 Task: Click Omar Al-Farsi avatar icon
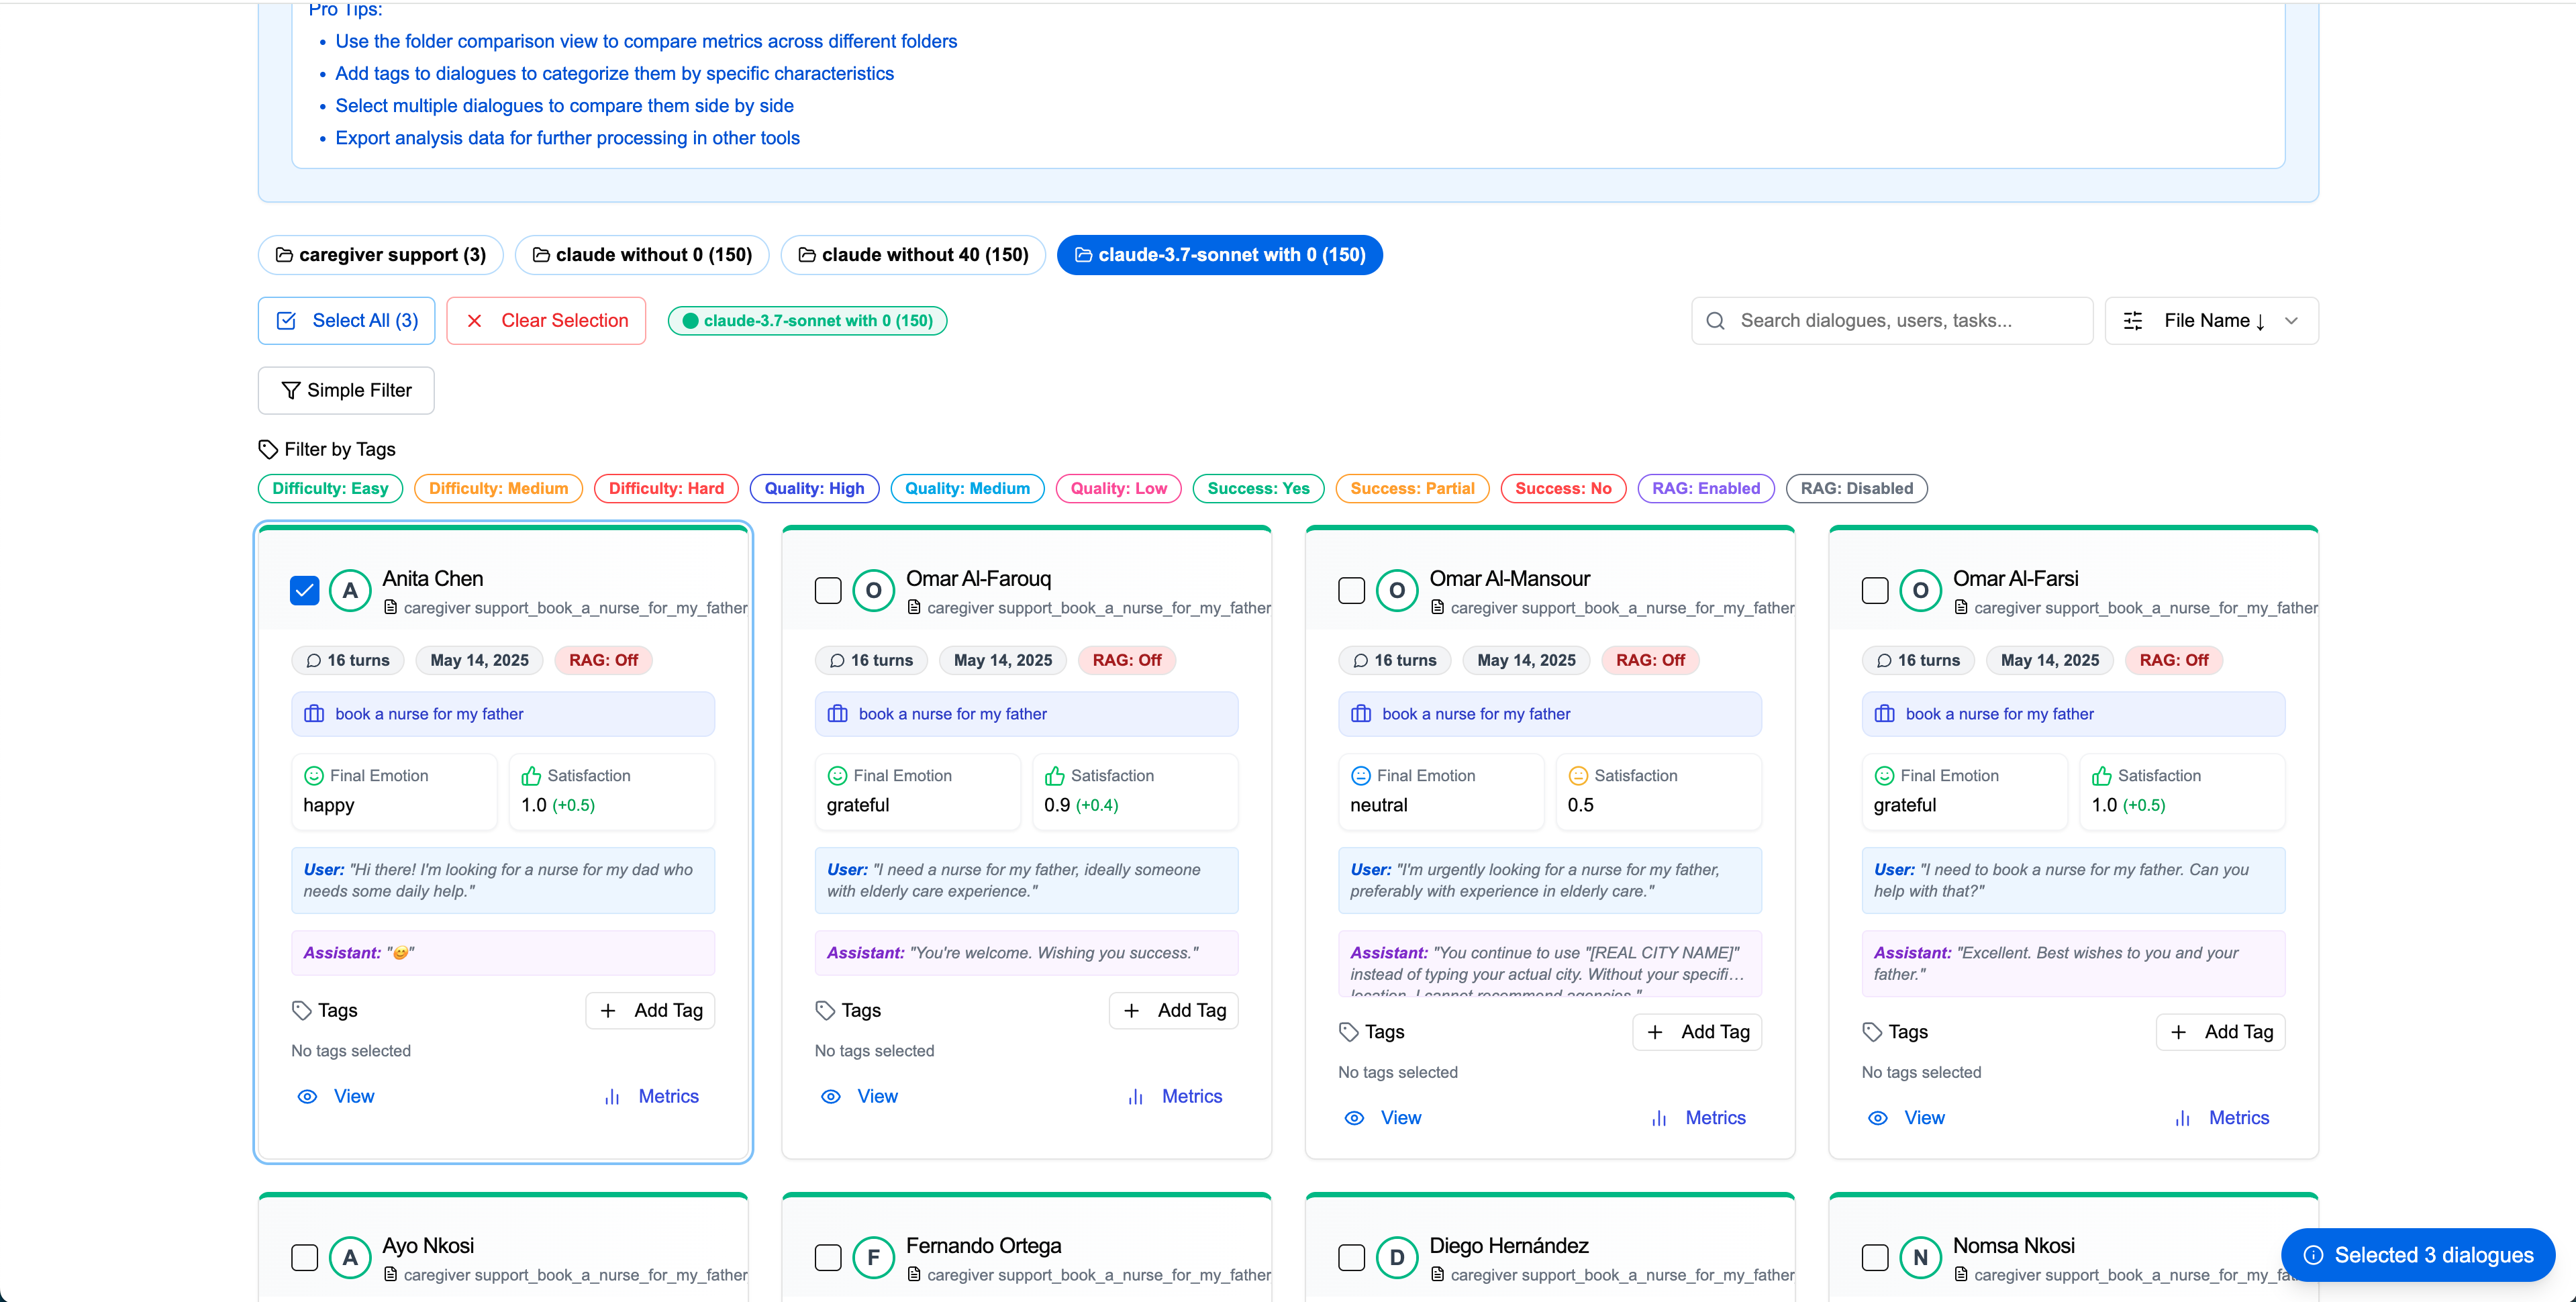pyautogui.click(x=1920, y=590)
